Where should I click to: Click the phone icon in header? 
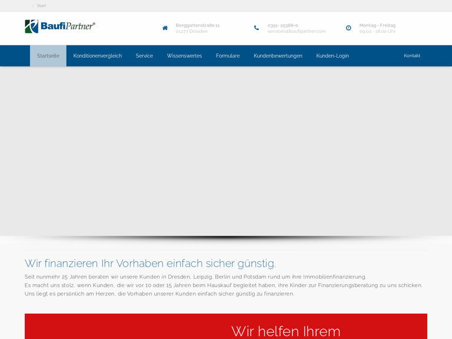click(x=256, y=28)
